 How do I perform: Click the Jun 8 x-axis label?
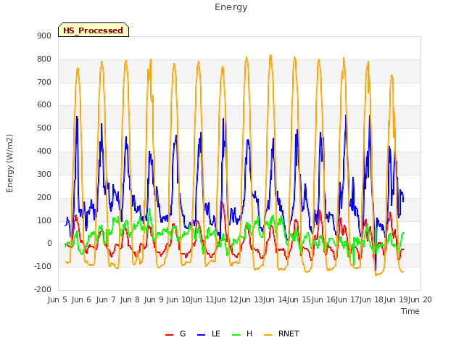coord(130,299)
